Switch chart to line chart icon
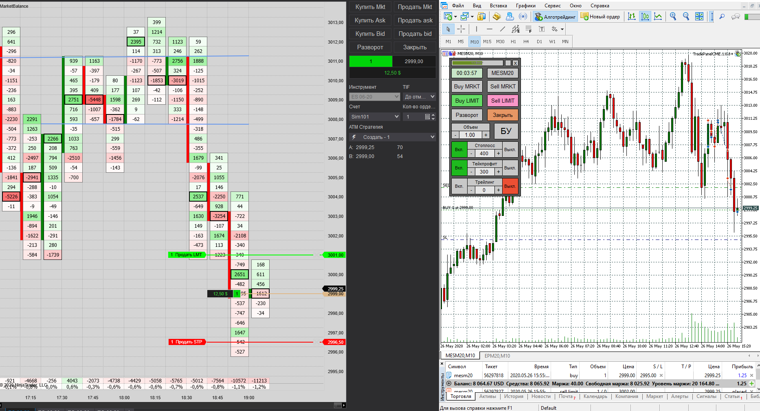The width and height of the screenshot is (760, 411). pyautogui.click(x=658, y=17)
